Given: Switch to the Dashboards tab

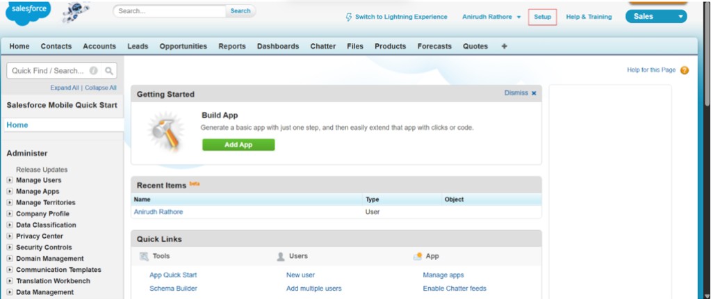Looking at the screenshot, I should point(277,47).
